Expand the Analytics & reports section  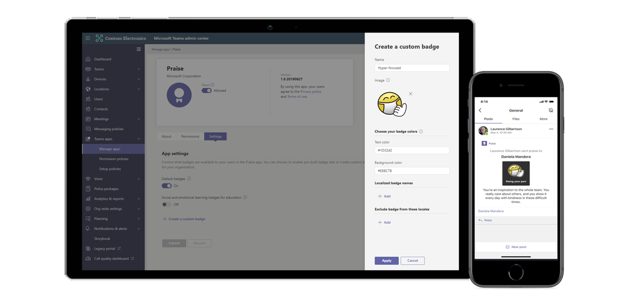click(x=139, y=199)
